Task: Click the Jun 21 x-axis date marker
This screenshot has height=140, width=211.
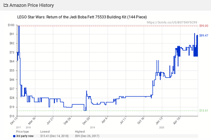Action: pyautogui.click(x=50, y=119)
